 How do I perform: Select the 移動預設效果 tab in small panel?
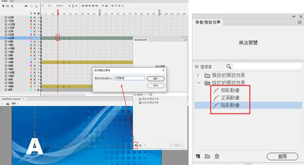coord(140,40)
